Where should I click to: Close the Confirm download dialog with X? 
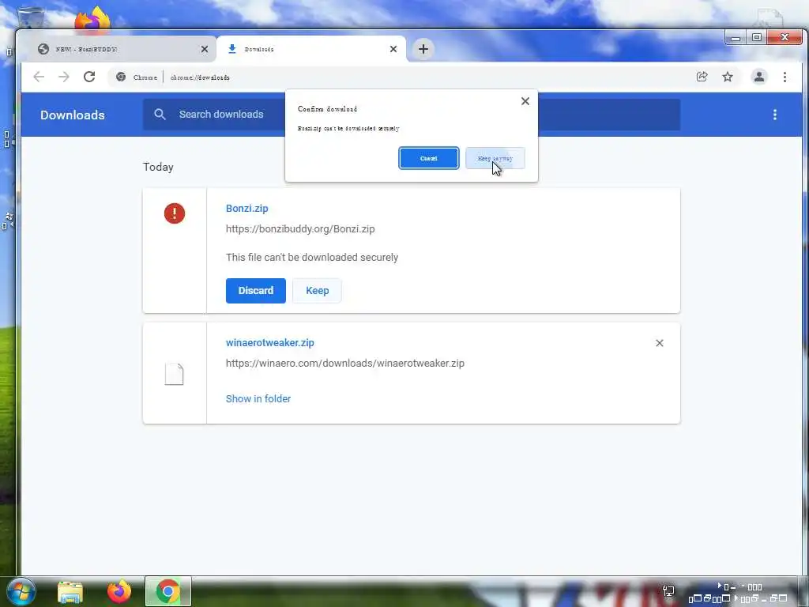[x=525, y=101]
